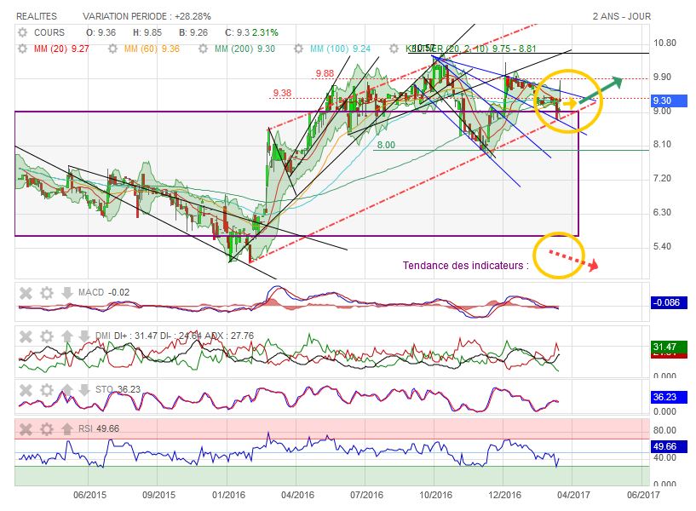
Task: Click the 06/2017 date axis label
Action: point(643,495)
